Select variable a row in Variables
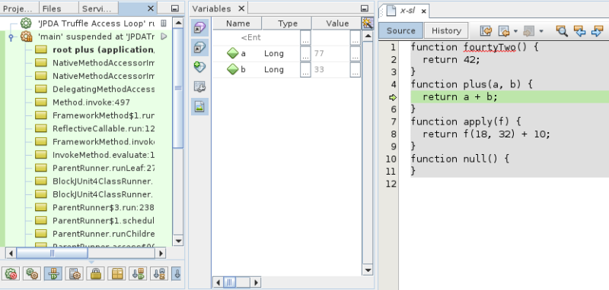Viewport: 609px width, 290px height. point(287,54)
